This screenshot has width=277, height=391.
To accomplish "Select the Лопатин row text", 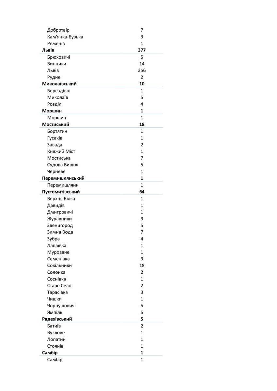I will coord(56,340).
